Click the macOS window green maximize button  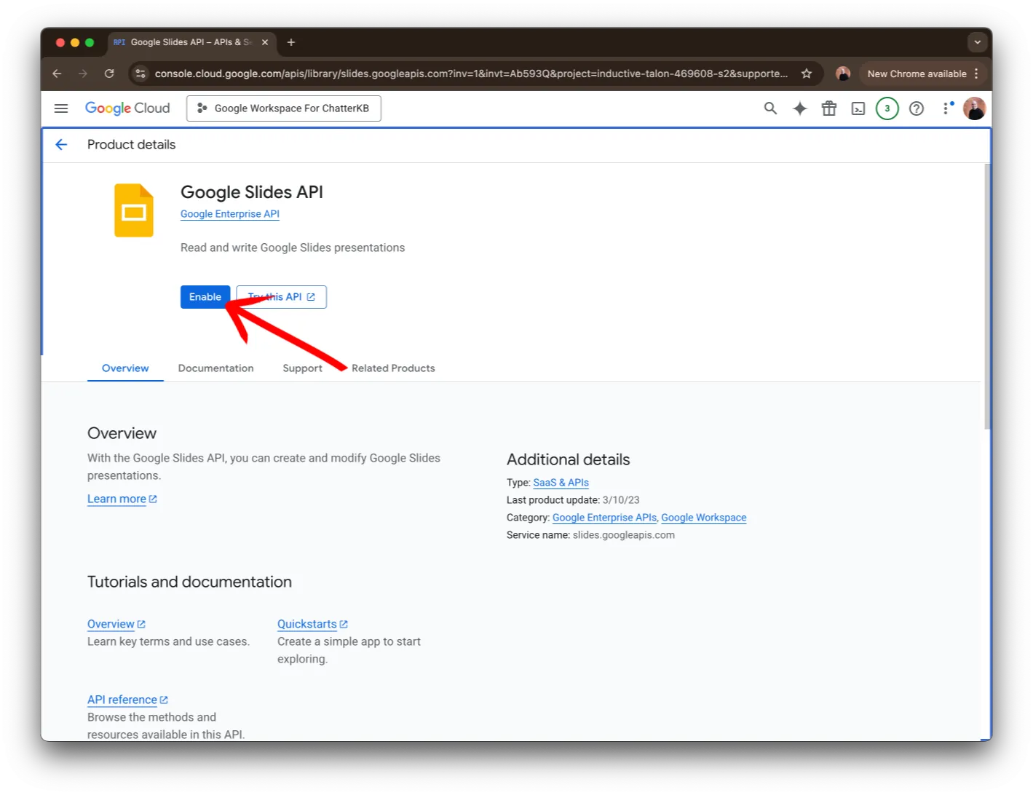(x=90, y=42)
